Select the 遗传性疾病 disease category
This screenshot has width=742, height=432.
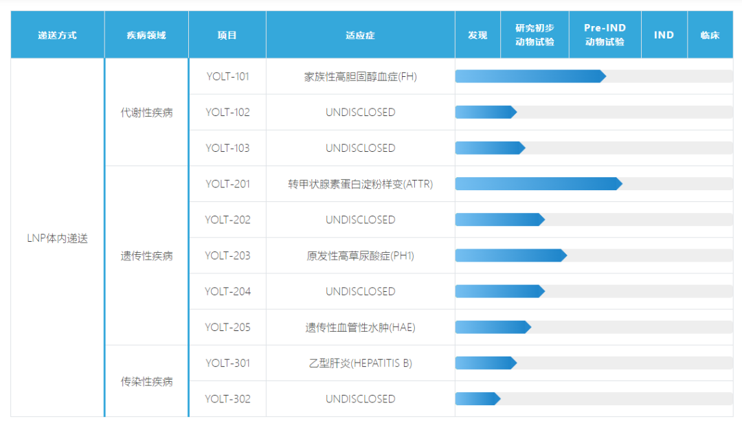point(146,256)
